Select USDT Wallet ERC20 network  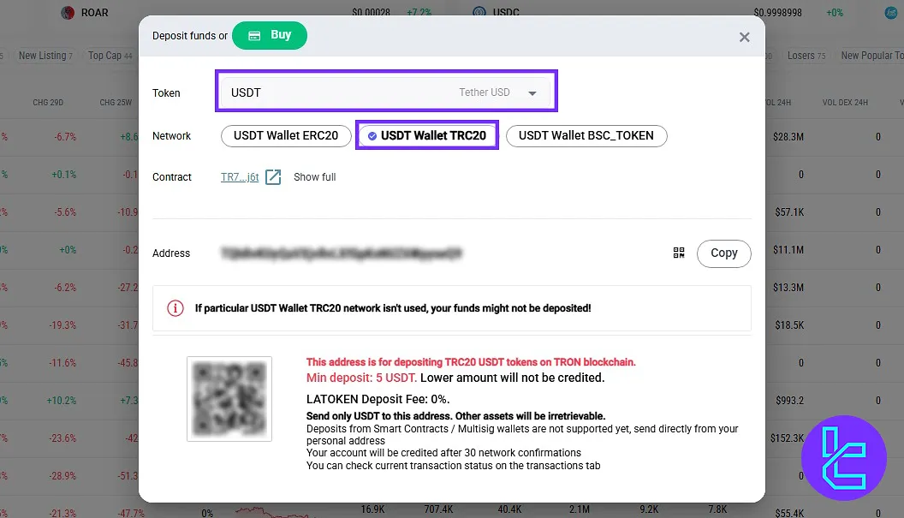pyautogui.click(x=286, y=135)
